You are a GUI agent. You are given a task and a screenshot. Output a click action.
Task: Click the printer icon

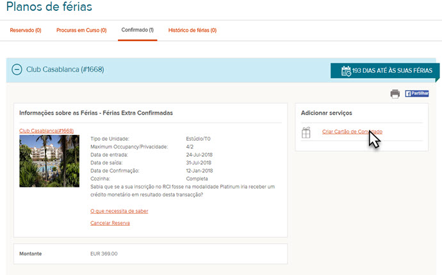pyautogui.click(x=395, y=94)
